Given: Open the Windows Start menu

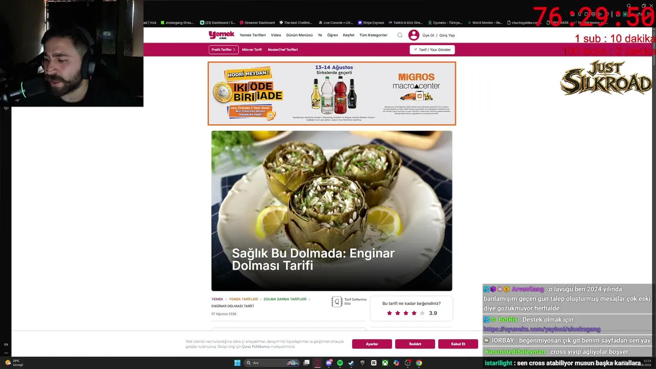Looking at the screenshot, I should tap(237, 363).
